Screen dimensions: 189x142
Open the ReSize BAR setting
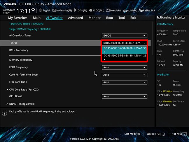[x=147, y=11]
